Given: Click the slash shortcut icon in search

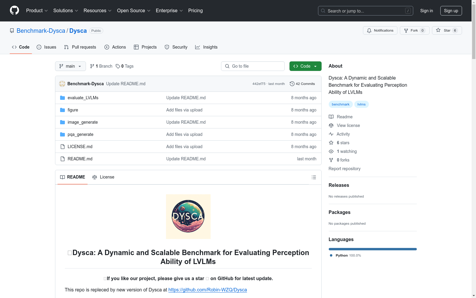Looking at the screenshot, I should click(408, 11).
